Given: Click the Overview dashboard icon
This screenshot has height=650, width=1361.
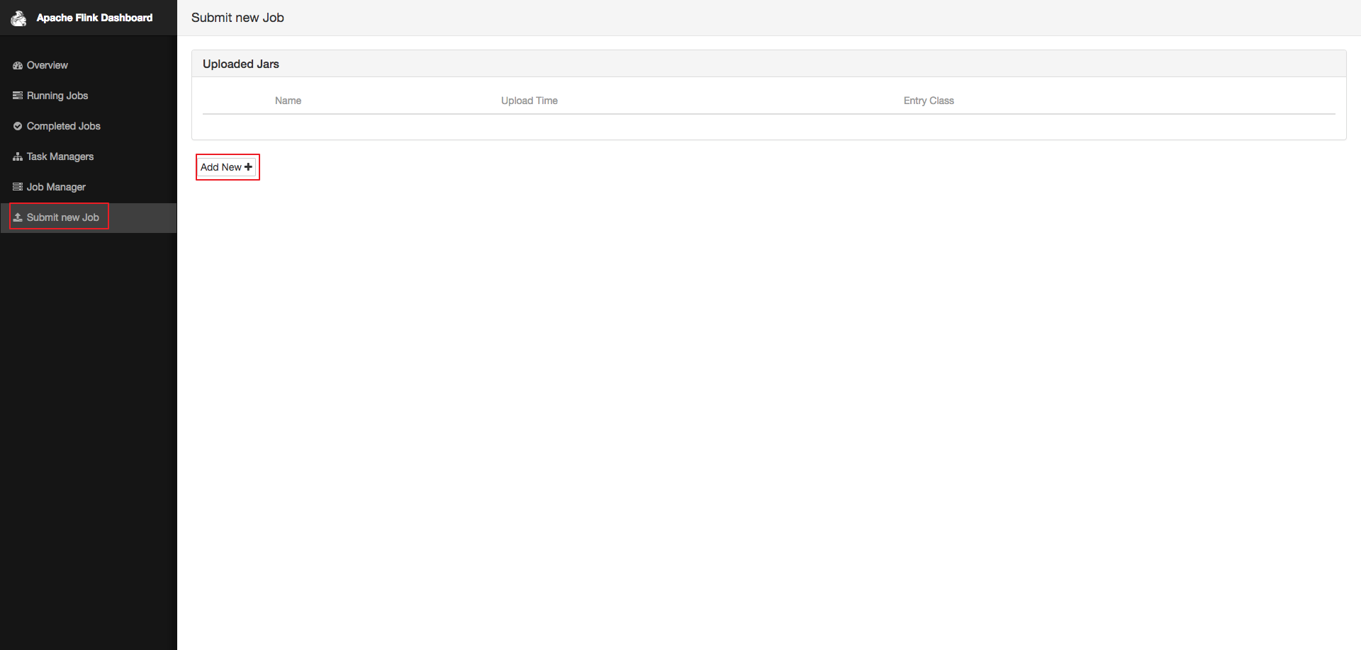Looking at the screenshot, I should [17, 65].
